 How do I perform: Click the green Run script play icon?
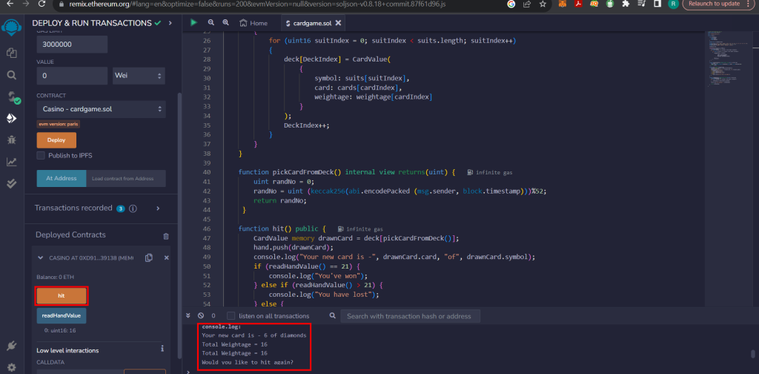coord(193,23)
